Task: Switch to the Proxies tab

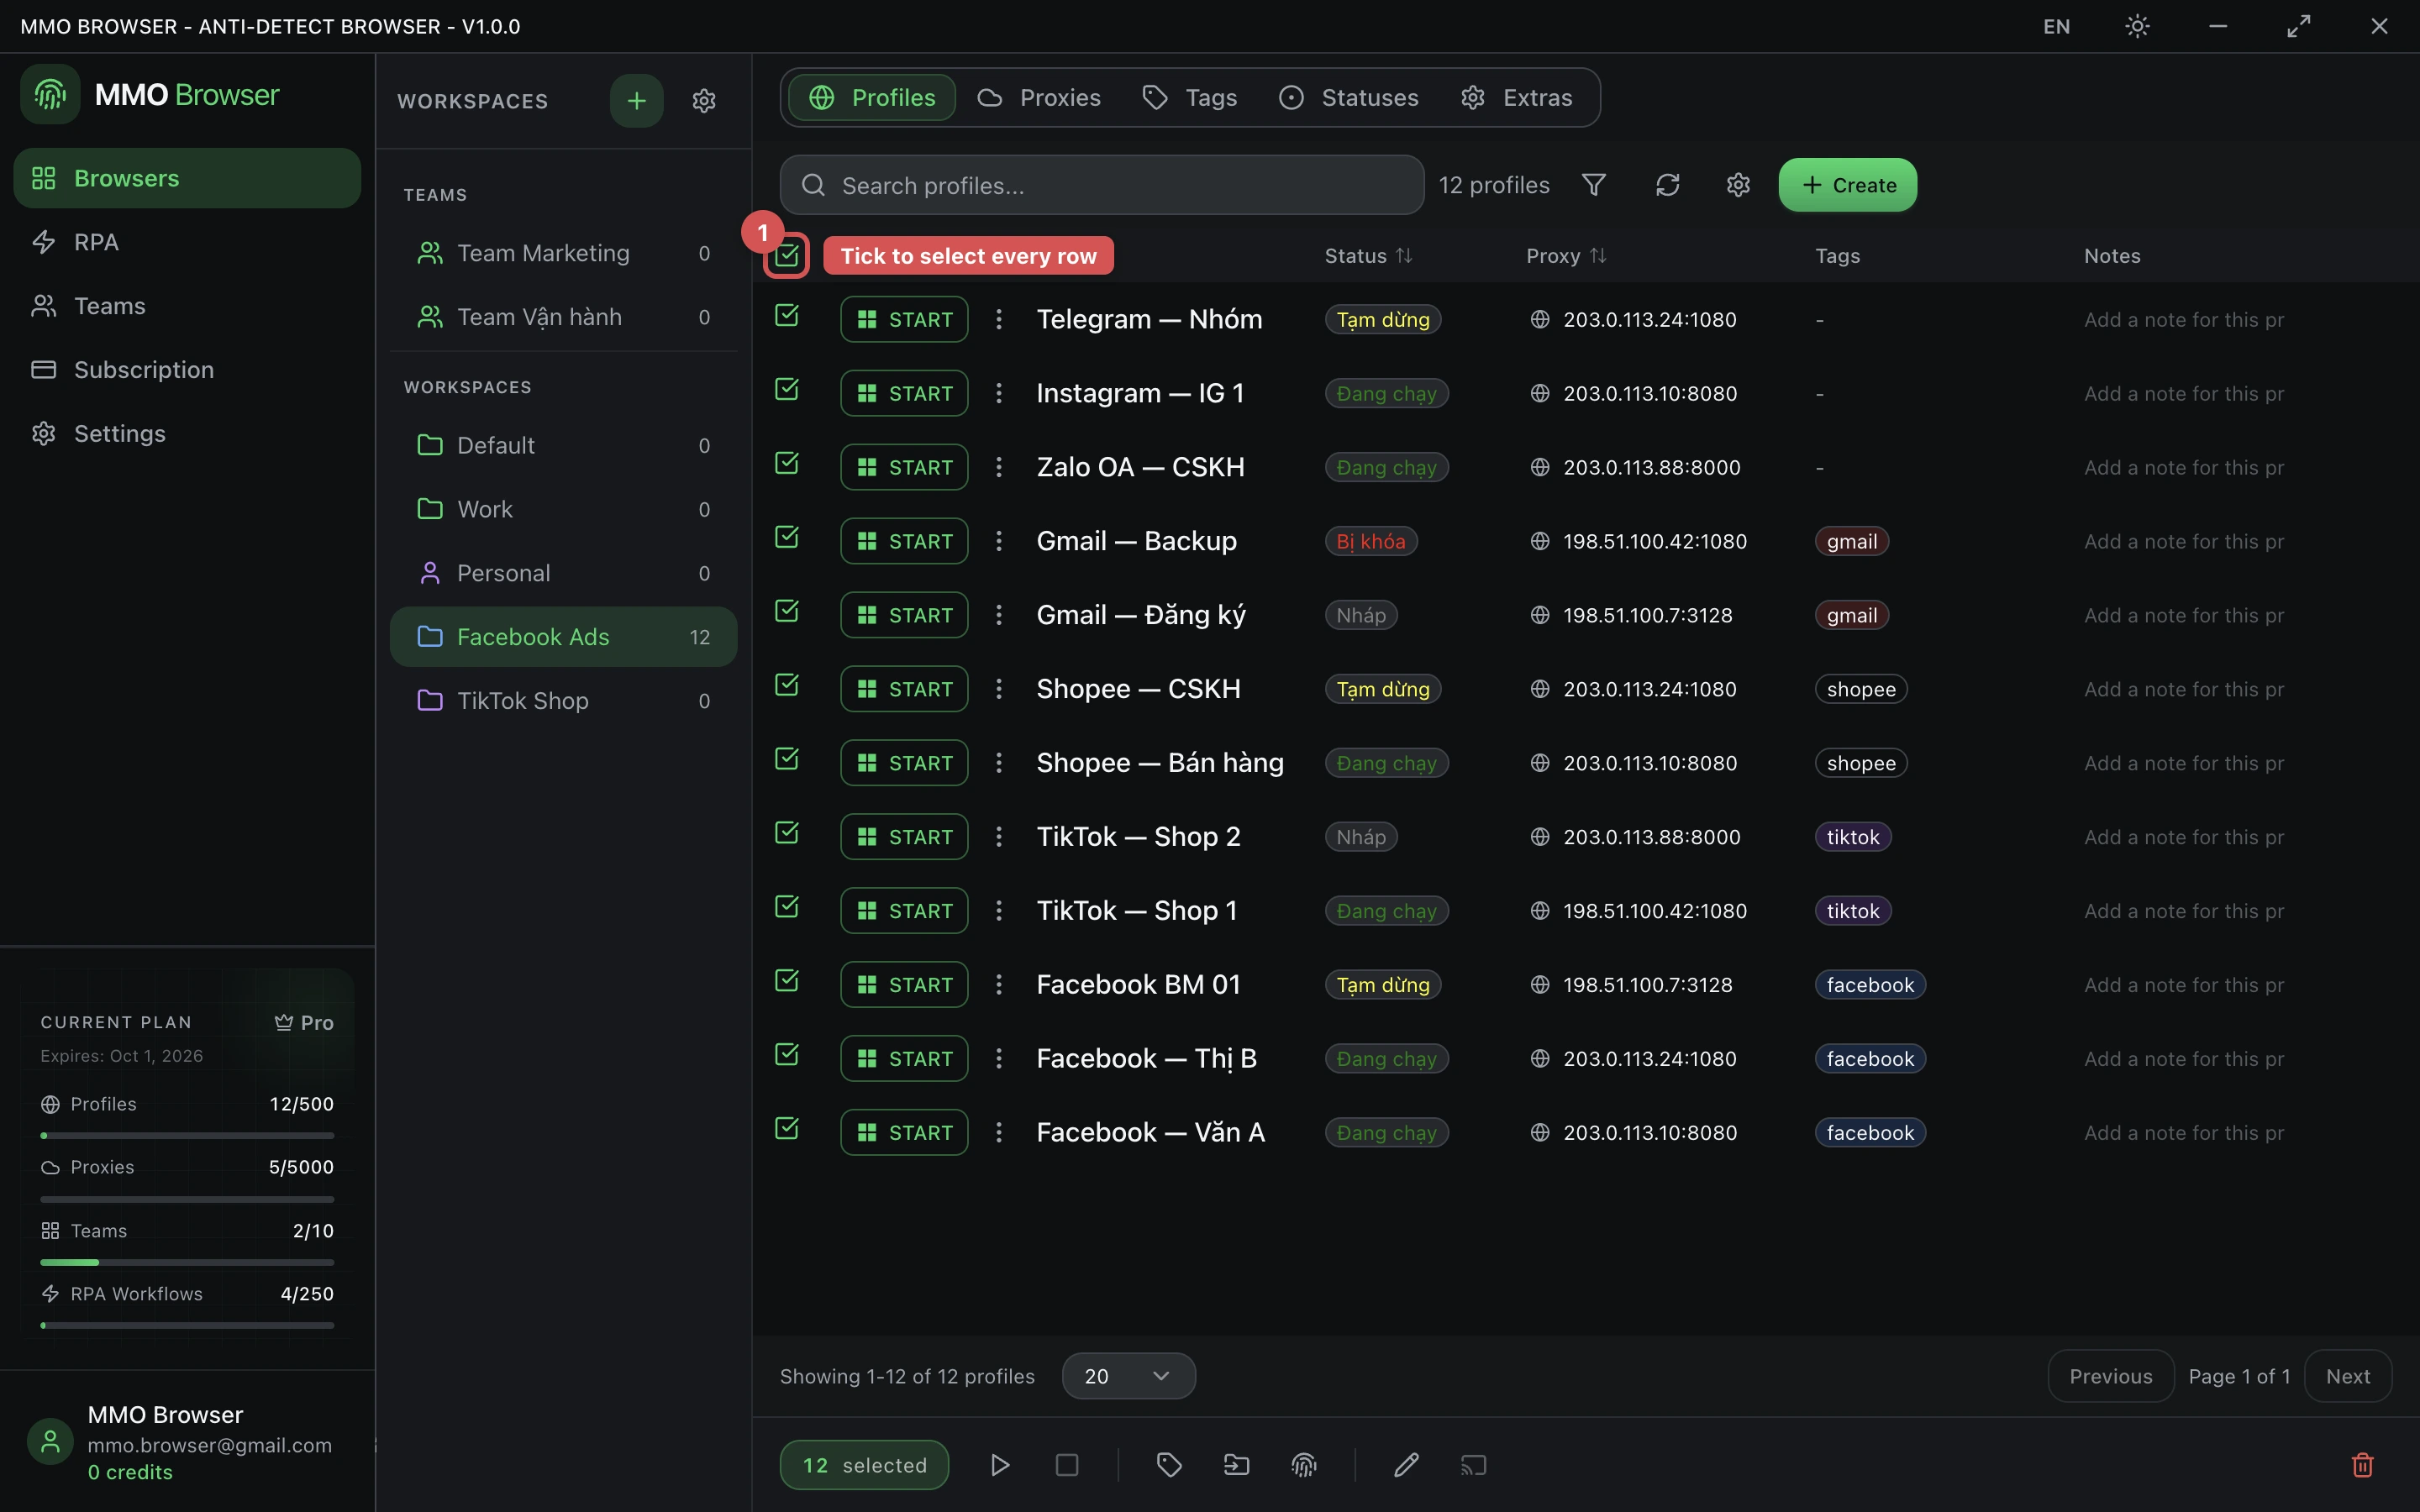Action: (1039, 97)
